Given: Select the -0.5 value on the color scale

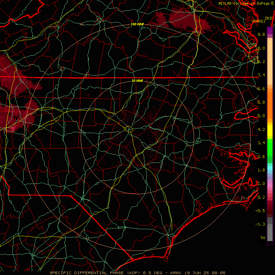Looking at the screenshot, I should tap(260, 211).
